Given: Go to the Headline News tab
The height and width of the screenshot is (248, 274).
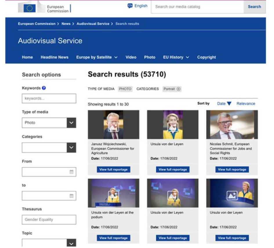Looking at the screenshot, I should (55, 57).
